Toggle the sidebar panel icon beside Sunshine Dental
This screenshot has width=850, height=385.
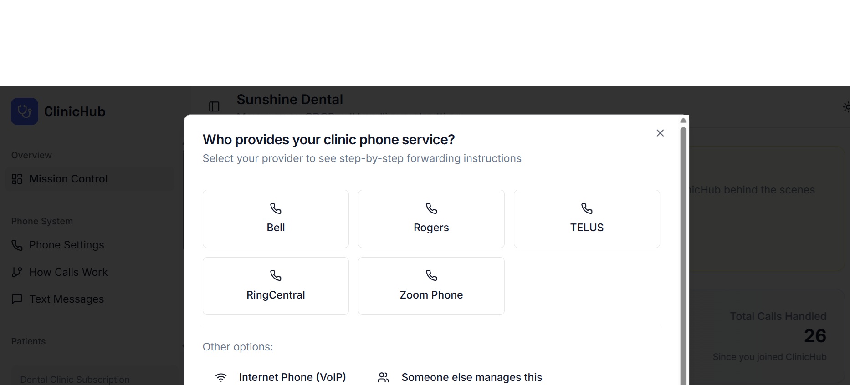[x=214, y=106]
